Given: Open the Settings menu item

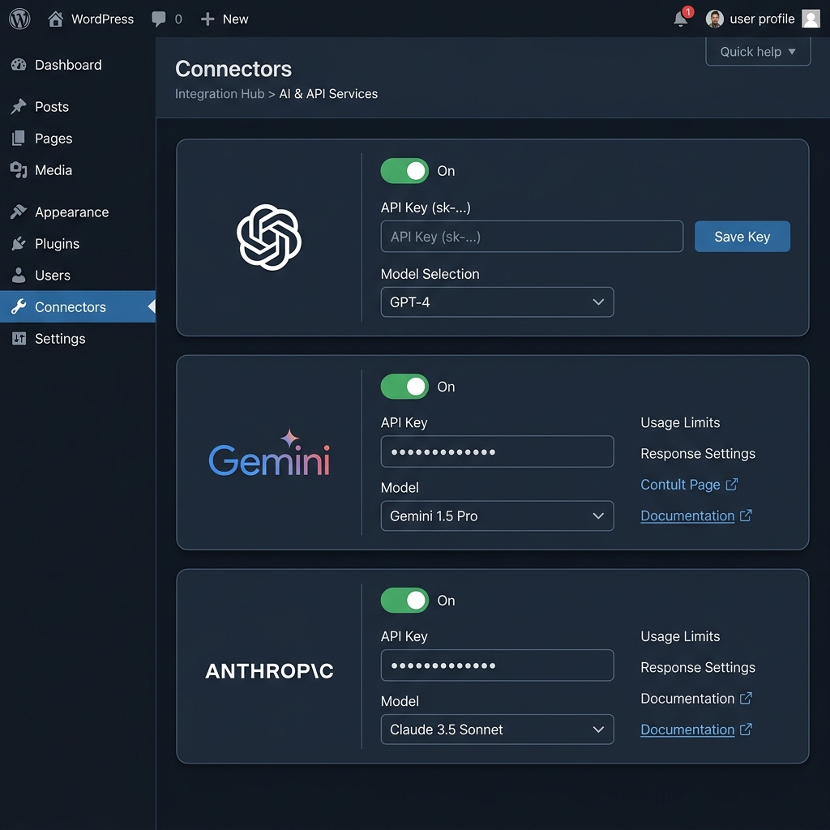Looking at the screenshot, I should [78, 338].
